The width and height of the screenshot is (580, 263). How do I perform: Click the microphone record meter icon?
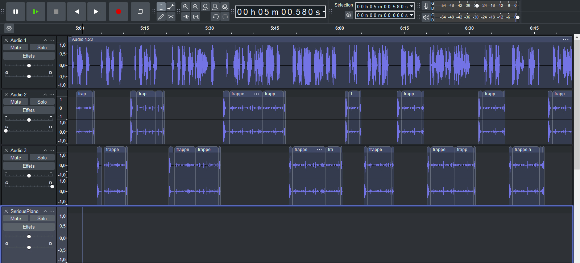(x=426, y=6)
